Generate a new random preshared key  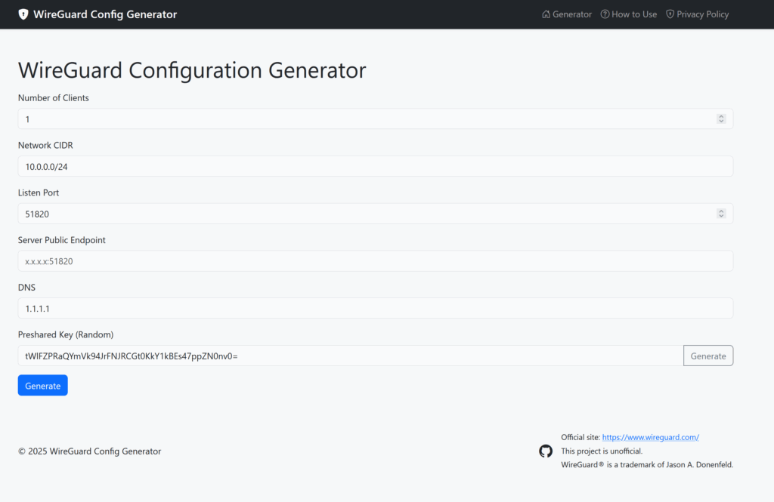click(708, 356)
